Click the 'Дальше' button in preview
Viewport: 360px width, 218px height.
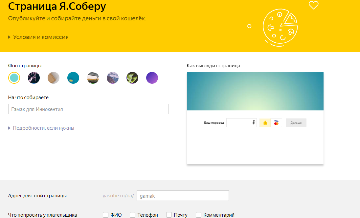296,122
